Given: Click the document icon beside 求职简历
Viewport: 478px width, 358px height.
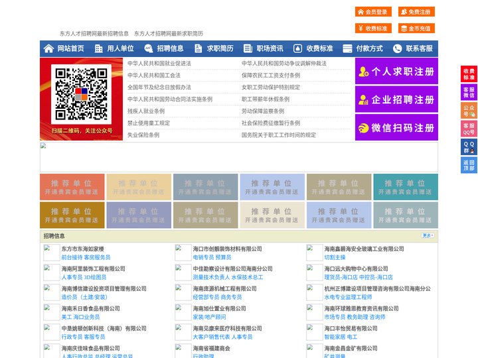Looking at the screenshot, I should click(198, 48).
